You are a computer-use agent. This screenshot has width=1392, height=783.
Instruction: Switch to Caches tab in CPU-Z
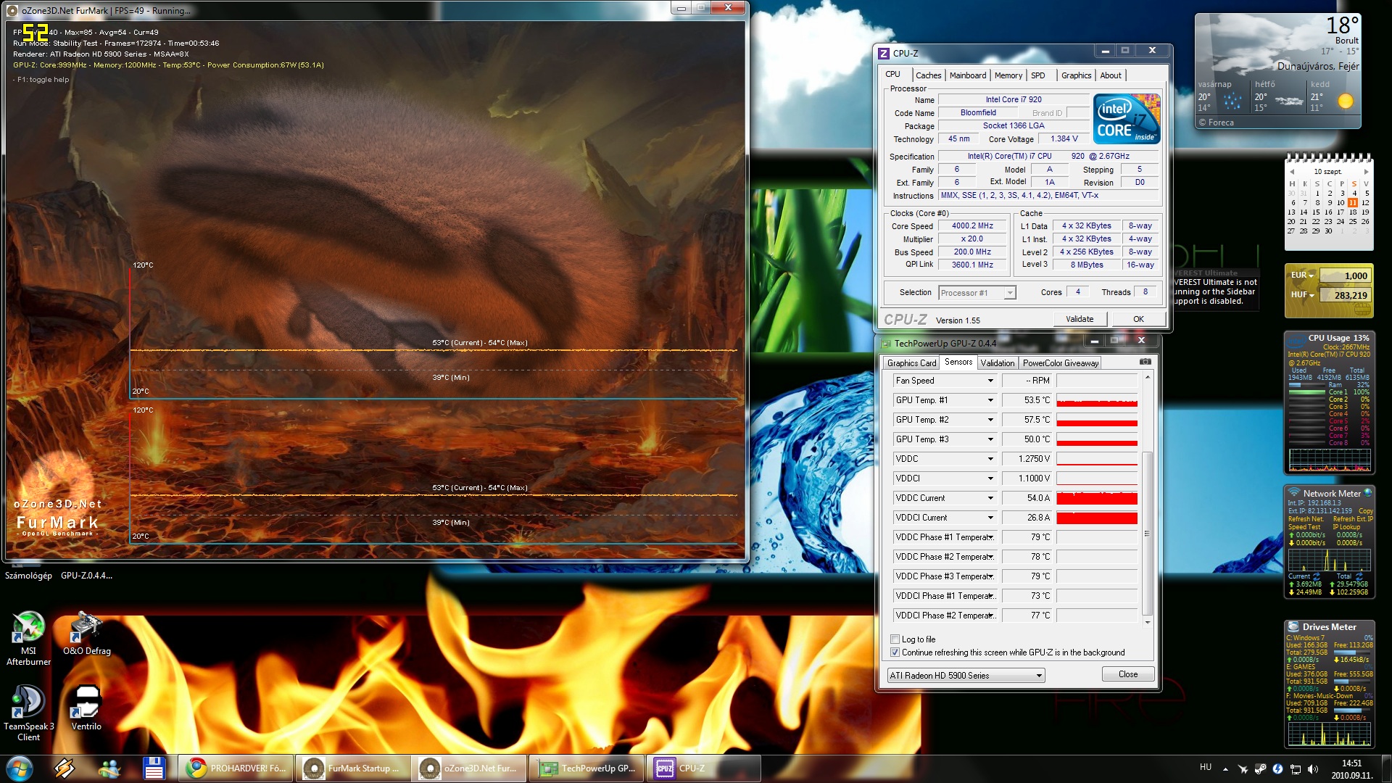click(928, 75)
